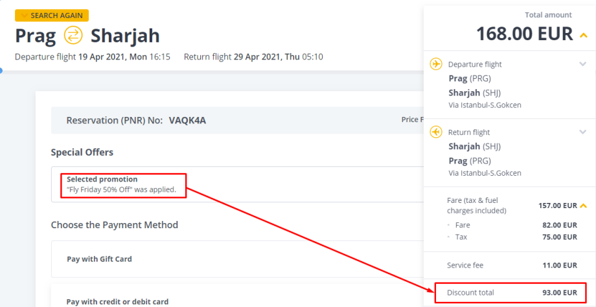Collapse the Total amount summary chevron
Screen dimensions: 596x307
584,34
